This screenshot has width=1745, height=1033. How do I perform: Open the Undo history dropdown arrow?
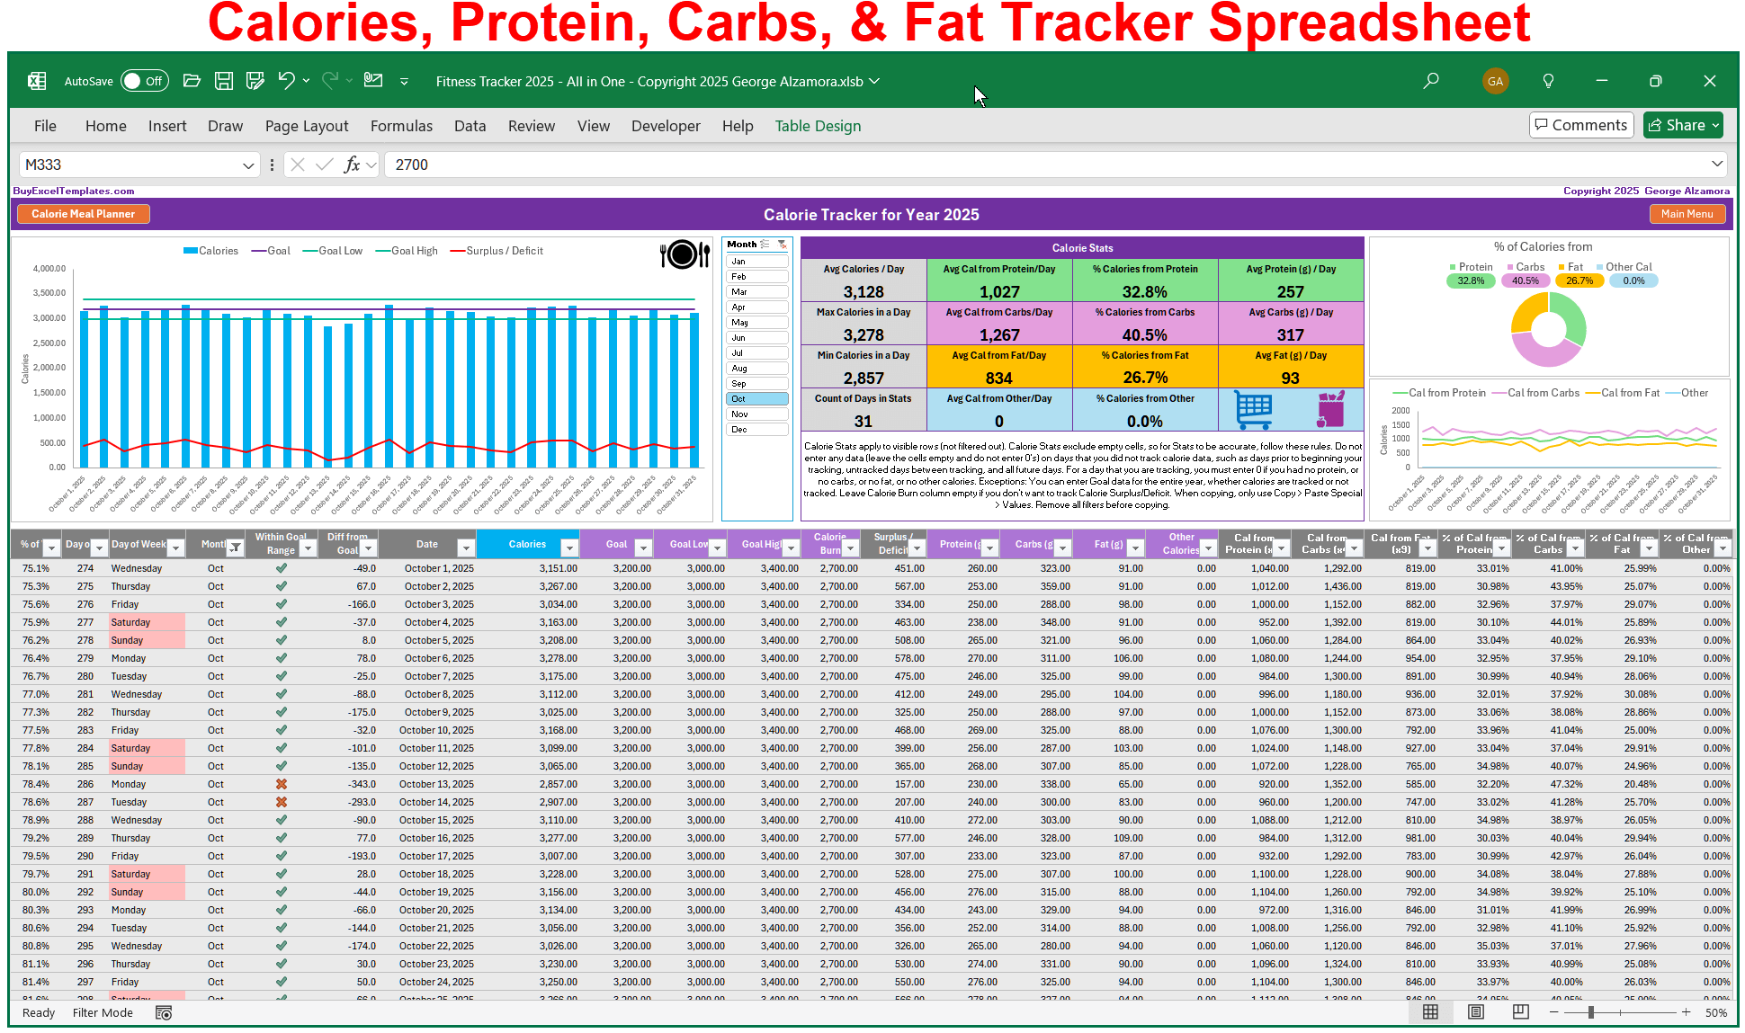coord(306,83)
